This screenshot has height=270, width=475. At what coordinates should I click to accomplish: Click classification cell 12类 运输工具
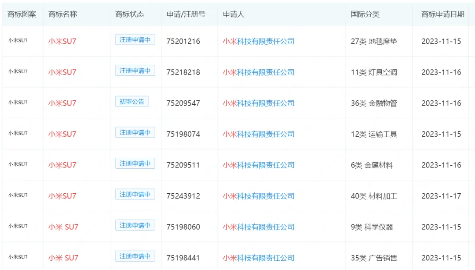(374, 134)
